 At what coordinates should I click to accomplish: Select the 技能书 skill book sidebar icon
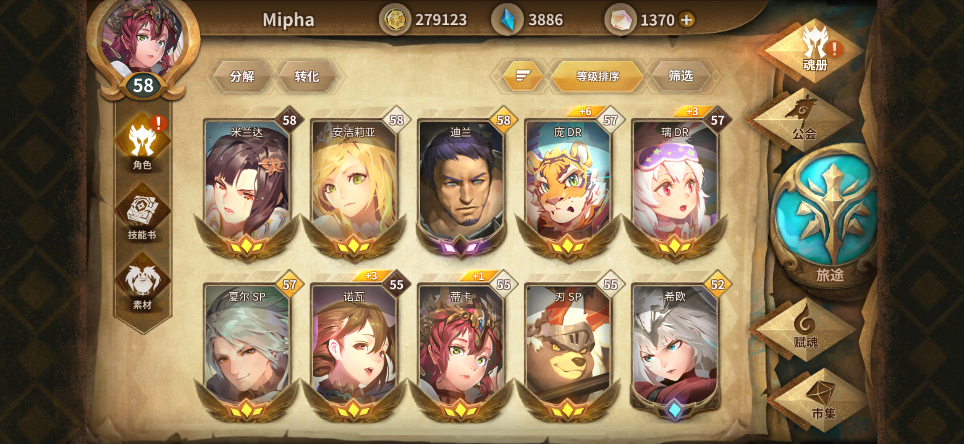[x=142, y=213]
